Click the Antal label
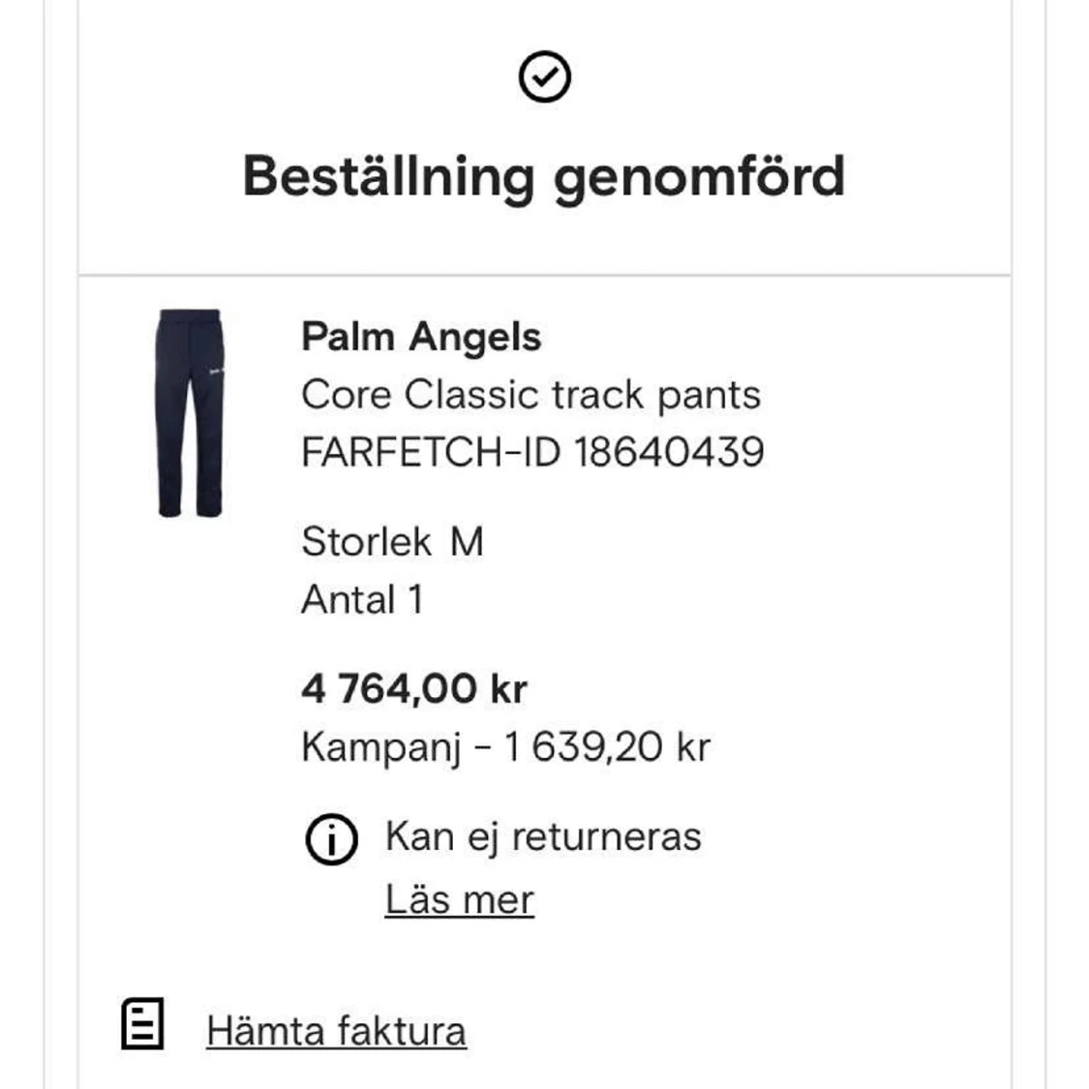 tap(348, 600)
